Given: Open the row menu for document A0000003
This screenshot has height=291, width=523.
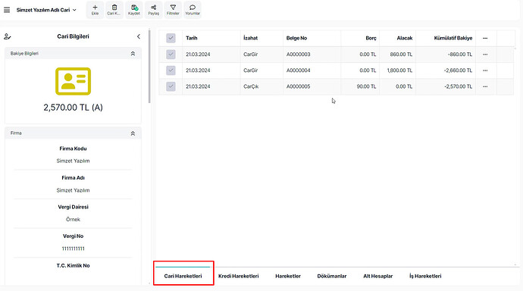Looking at the screenshot, I should [x=485, y=55].
